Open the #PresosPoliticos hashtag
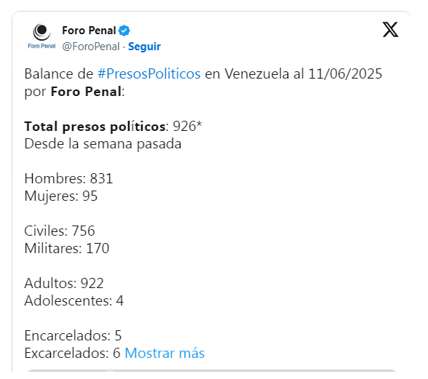 pyautogui.click(x=149, y=73)
